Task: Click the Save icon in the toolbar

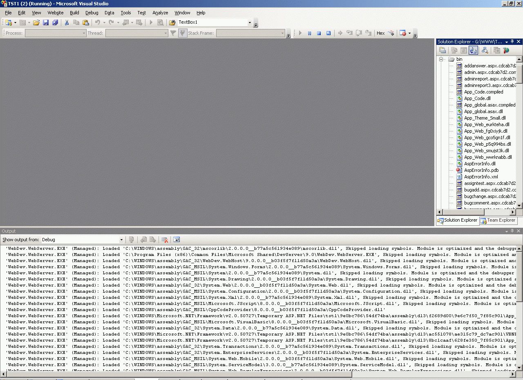Action: [x=46, y=22]
